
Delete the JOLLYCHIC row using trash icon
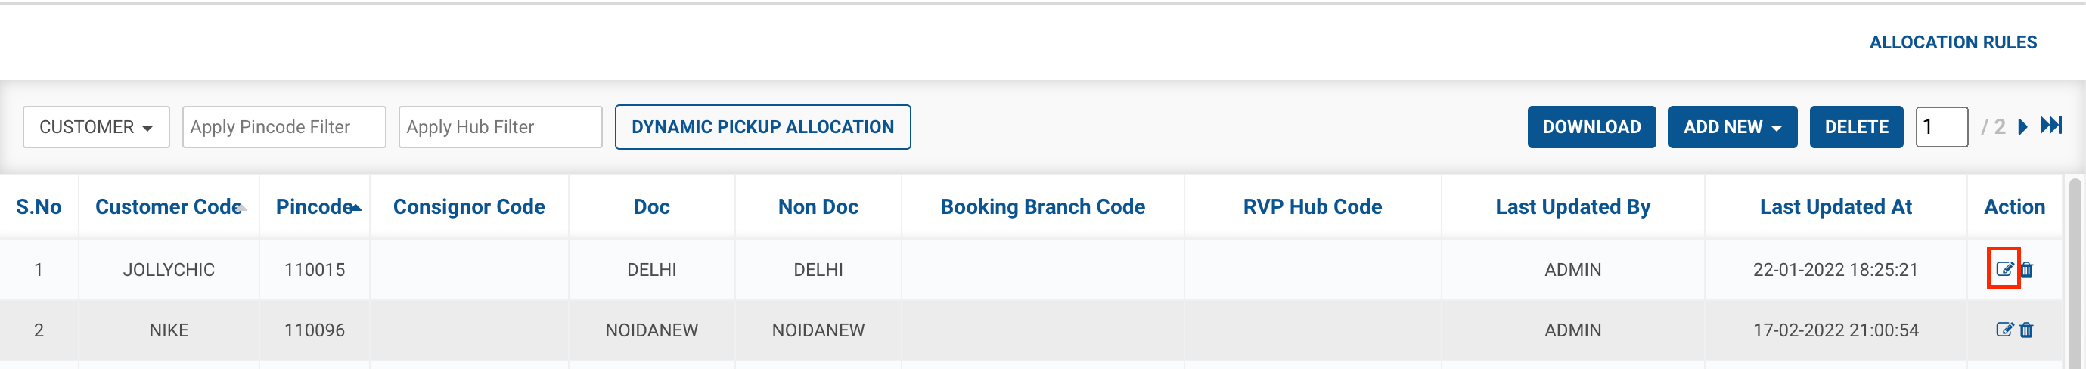[x=2026, y=269]
